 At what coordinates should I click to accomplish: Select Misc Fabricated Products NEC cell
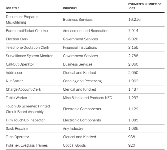[87, 98]
